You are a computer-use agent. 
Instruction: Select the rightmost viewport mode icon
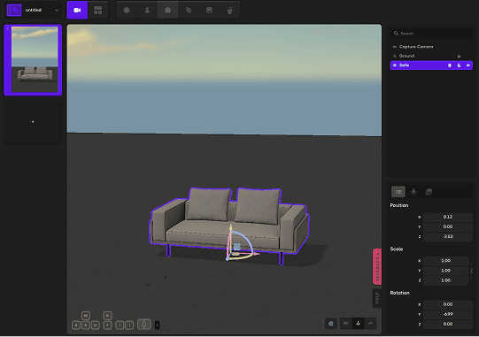click(x=370, y=323)
